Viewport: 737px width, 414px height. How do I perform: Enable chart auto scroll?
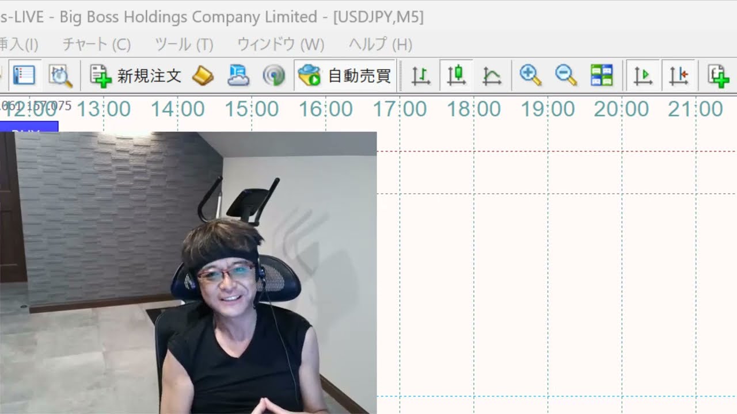tap(643, 75)
